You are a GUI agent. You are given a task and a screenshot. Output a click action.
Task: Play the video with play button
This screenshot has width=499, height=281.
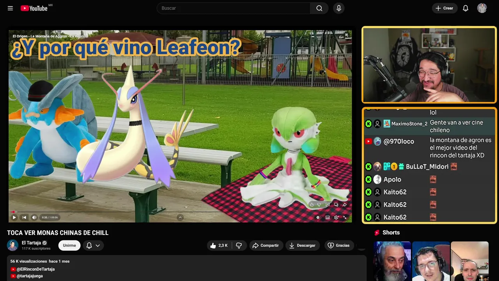click(x=14, y=217)
